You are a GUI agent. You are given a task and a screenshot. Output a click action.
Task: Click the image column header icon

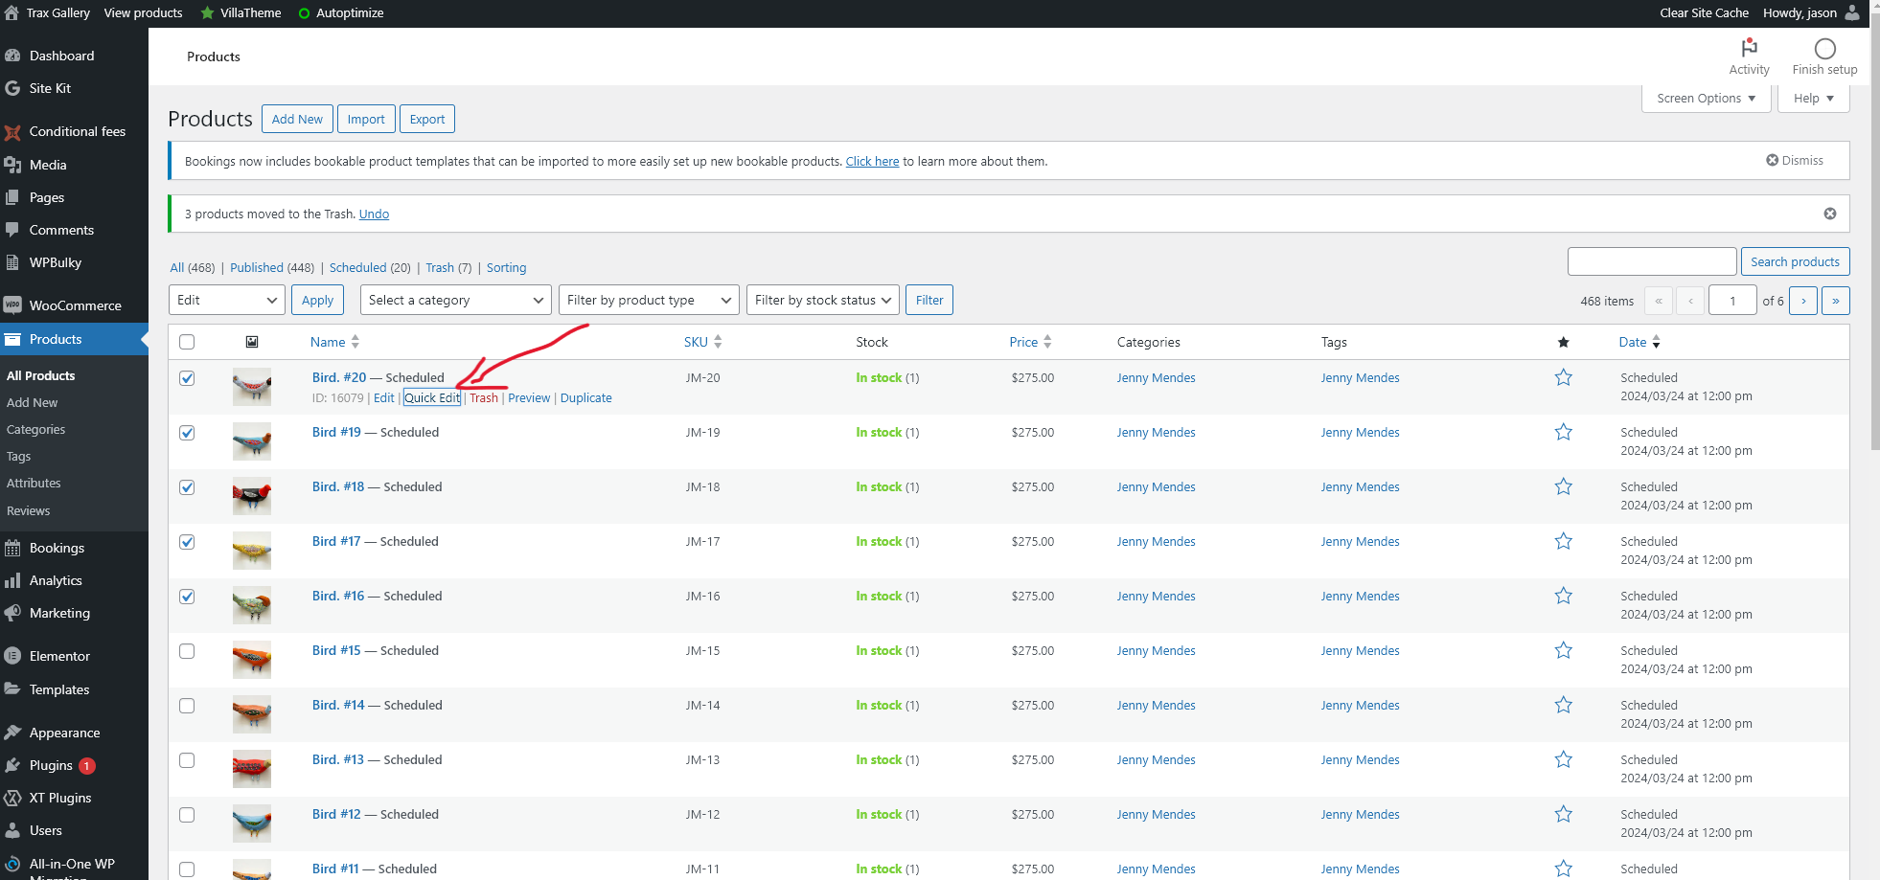coord(252,342)
